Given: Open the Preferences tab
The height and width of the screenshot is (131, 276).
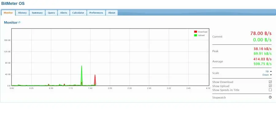Looking at the screenshot, I should (x=96, y=13).
